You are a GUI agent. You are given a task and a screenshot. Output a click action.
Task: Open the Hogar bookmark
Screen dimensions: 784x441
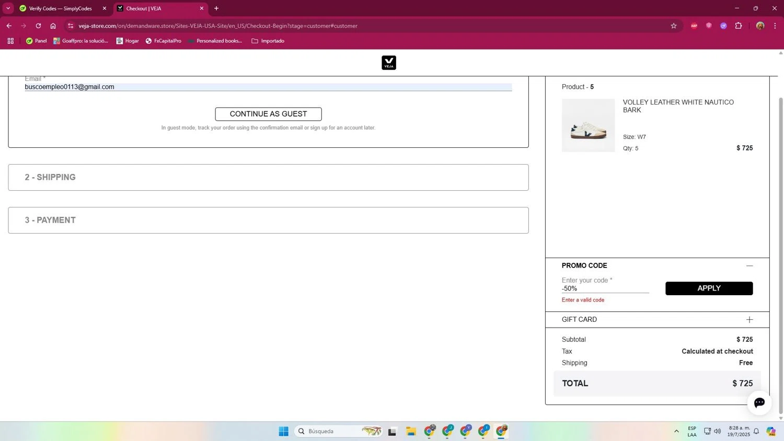[x=128, y=41]
